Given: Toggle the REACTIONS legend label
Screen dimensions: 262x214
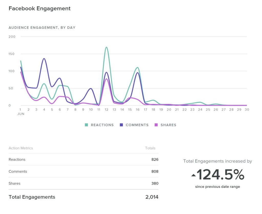Looking at the screenshot, I should pos(102,125).
